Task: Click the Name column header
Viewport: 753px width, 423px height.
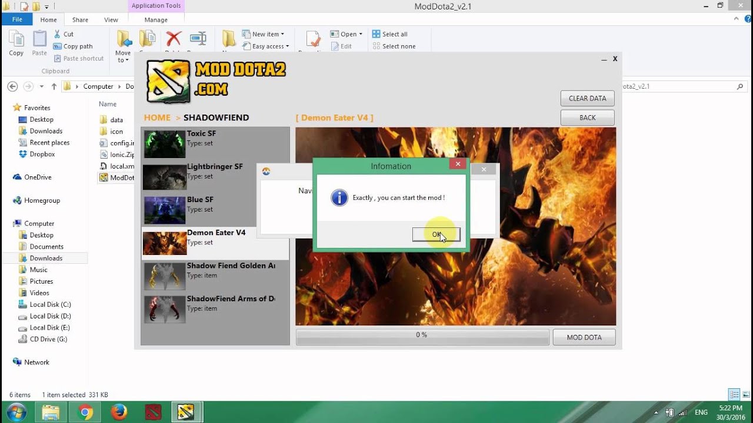Action: click(x=108, y=104)
